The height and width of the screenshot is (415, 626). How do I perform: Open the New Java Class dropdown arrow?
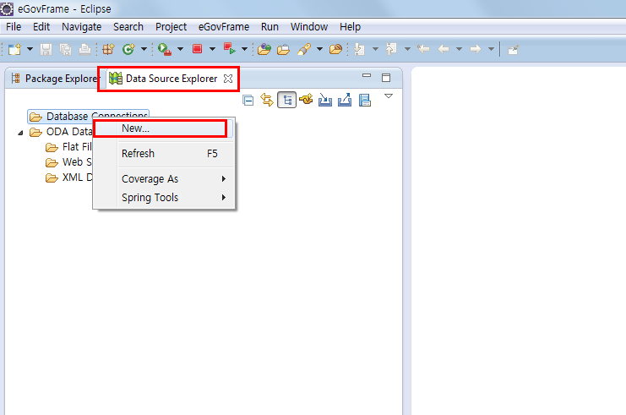coord(144,49)
